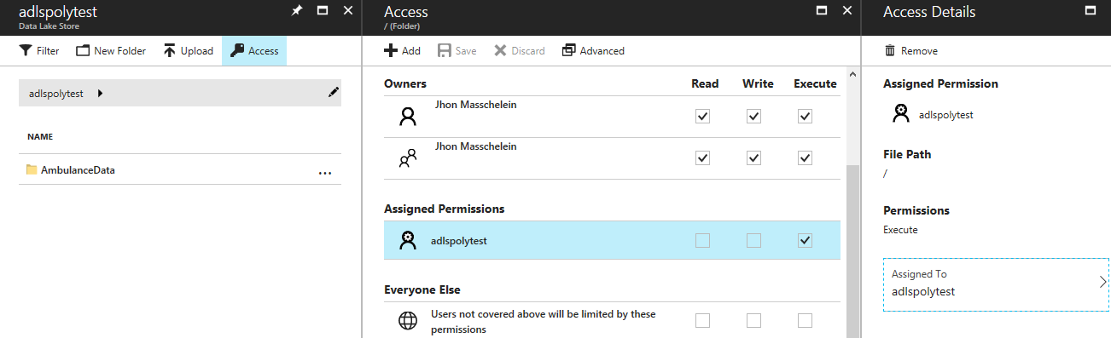The width and height of the screenshot is (1111, 338).
Task: Enable Write for adlspolytest assigned permission
Action: pos(753,241)
